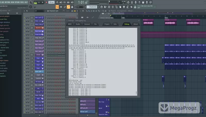Open Channel rack filter dropdown 'All'

pyautogui.click(x=39, y=11)
